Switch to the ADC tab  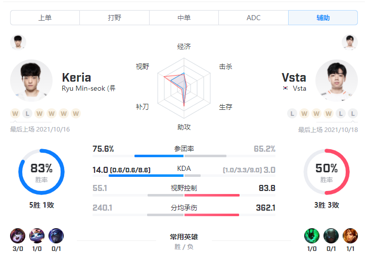click(253, 18)
